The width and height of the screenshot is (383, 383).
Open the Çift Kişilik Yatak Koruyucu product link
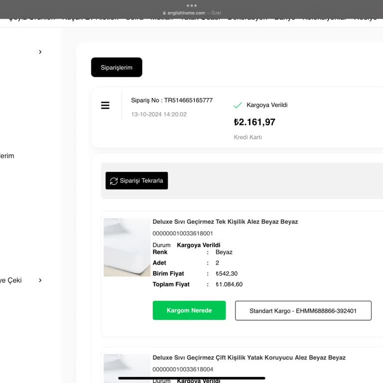[249, 358]
